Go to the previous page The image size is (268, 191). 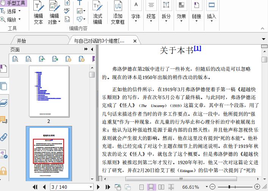pos(44,187)
